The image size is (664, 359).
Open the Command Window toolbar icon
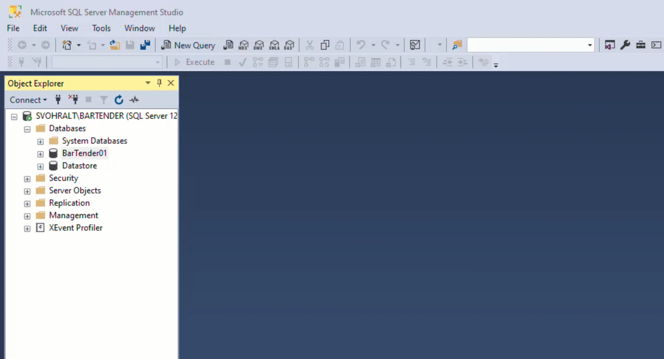click(x=656, y=45)
